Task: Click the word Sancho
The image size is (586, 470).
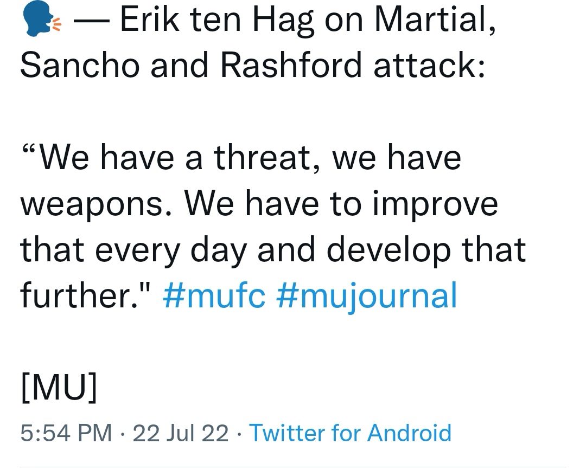Action: pos(80,65)
